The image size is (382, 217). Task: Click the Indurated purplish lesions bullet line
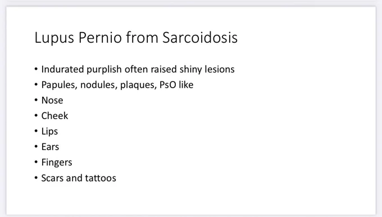pyautogui.click(x=138, y=70)
